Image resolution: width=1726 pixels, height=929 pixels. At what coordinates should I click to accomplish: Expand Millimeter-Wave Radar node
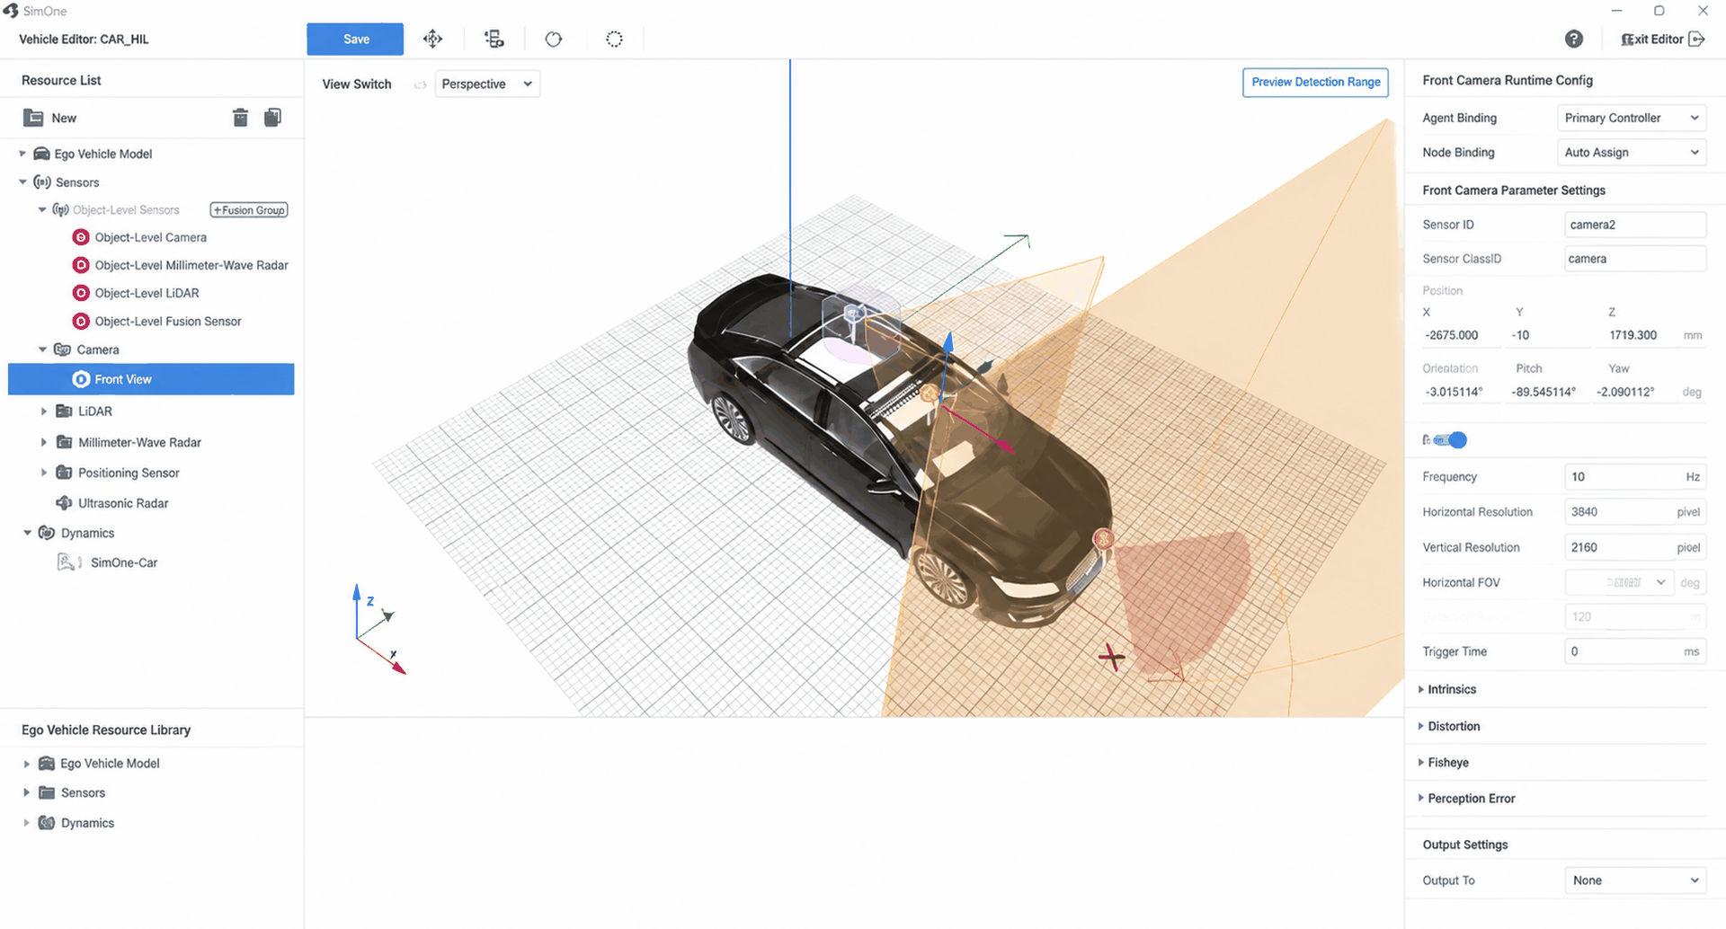[43, 442]
